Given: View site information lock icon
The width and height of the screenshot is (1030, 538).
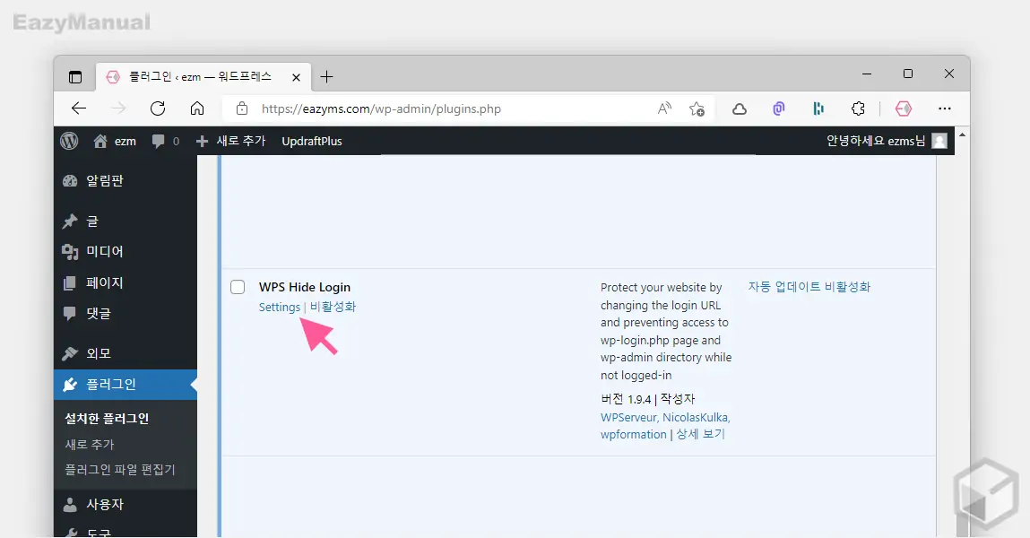Looking at the screenshot, I should click(242, 108).
